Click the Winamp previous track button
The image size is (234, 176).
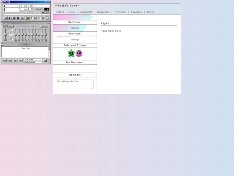point(6,18)
